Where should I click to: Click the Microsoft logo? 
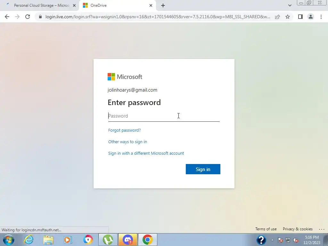tap(125, 77)
